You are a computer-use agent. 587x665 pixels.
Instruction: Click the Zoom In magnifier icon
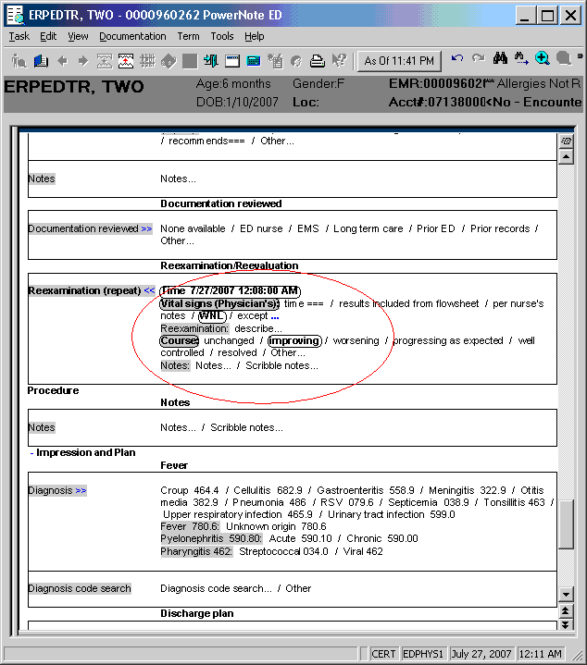pyautogui.click(x=543, y=59)
